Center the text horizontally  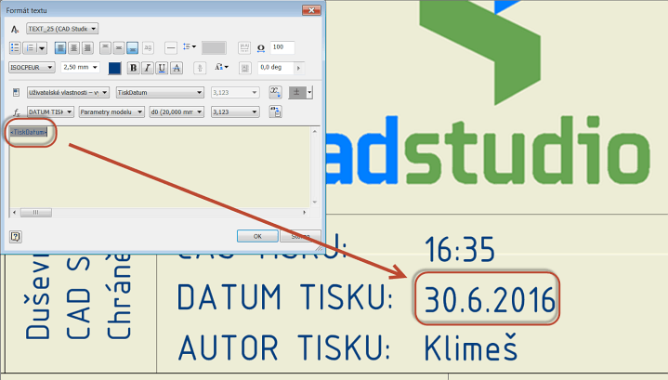coord(74,47)
